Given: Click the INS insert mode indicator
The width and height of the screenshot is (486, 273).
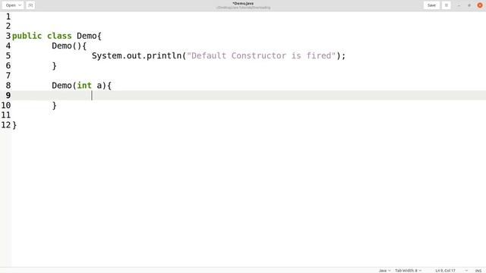Looking at the screenshot, I should [x=478, y=271].
